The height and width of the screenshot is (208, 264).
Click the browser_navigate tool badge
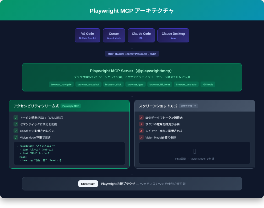click(x=61, y=84)
